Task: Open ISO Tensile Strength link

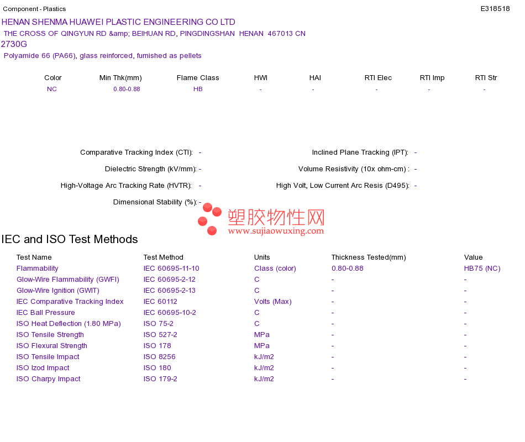Action: (50, 334)
